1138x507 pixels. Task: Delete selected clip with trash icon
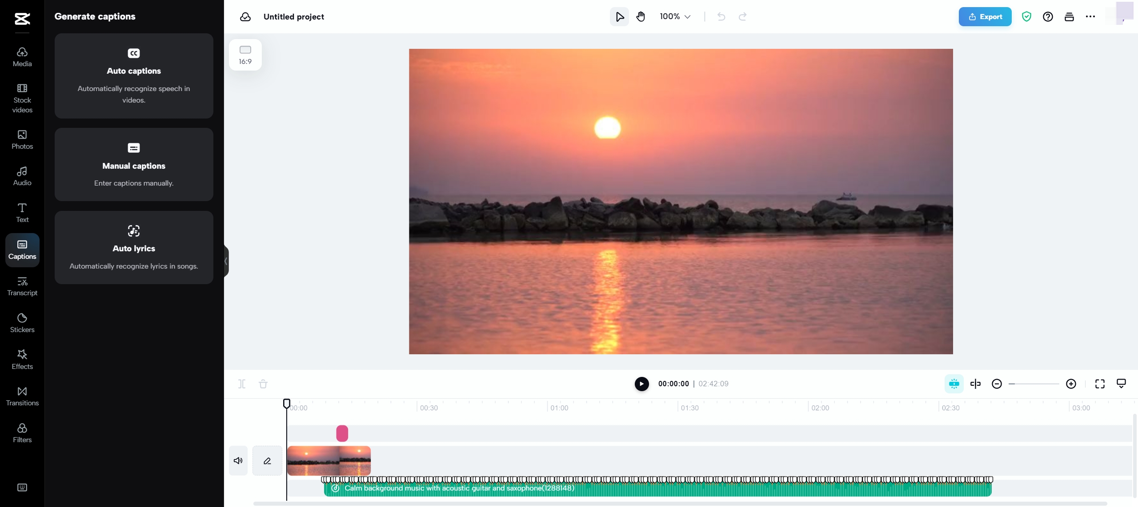coord(263,384)
